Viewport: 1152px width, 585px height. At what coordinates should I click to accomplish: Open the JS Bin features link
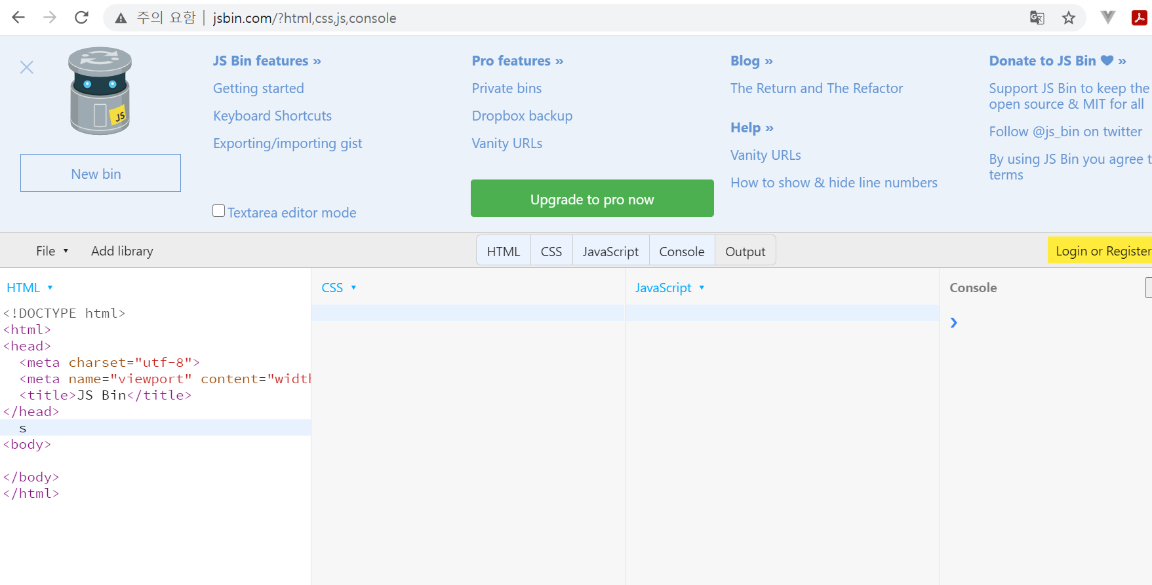267,61
